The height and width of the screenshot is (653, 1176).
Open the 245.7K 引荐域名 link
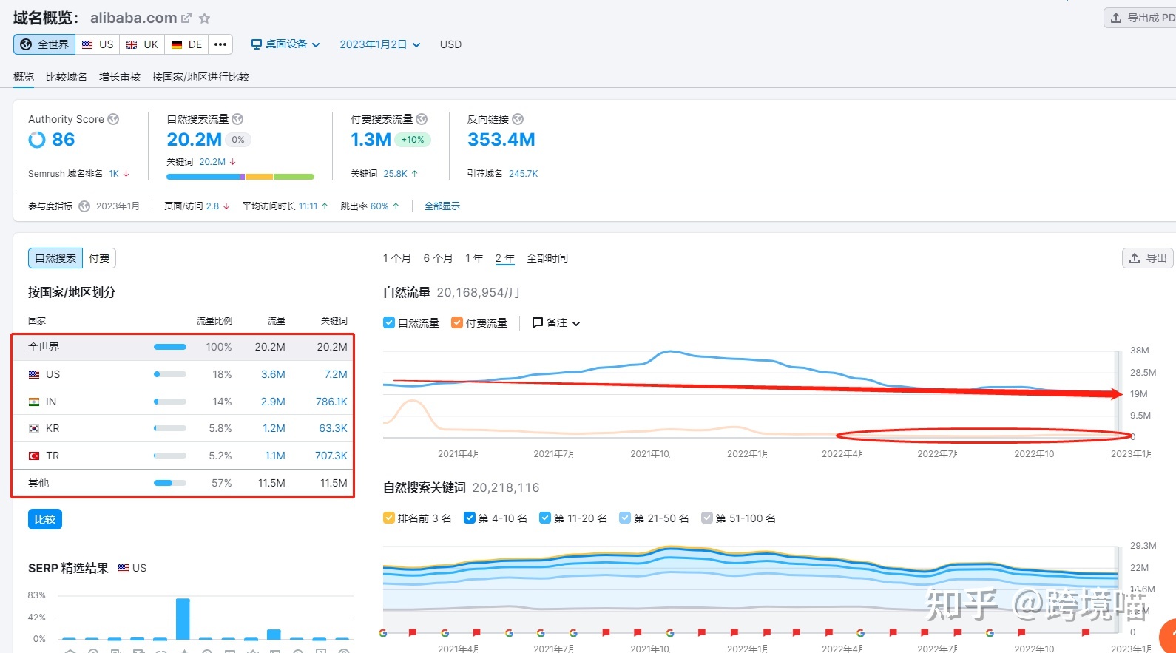pos(524,174)
